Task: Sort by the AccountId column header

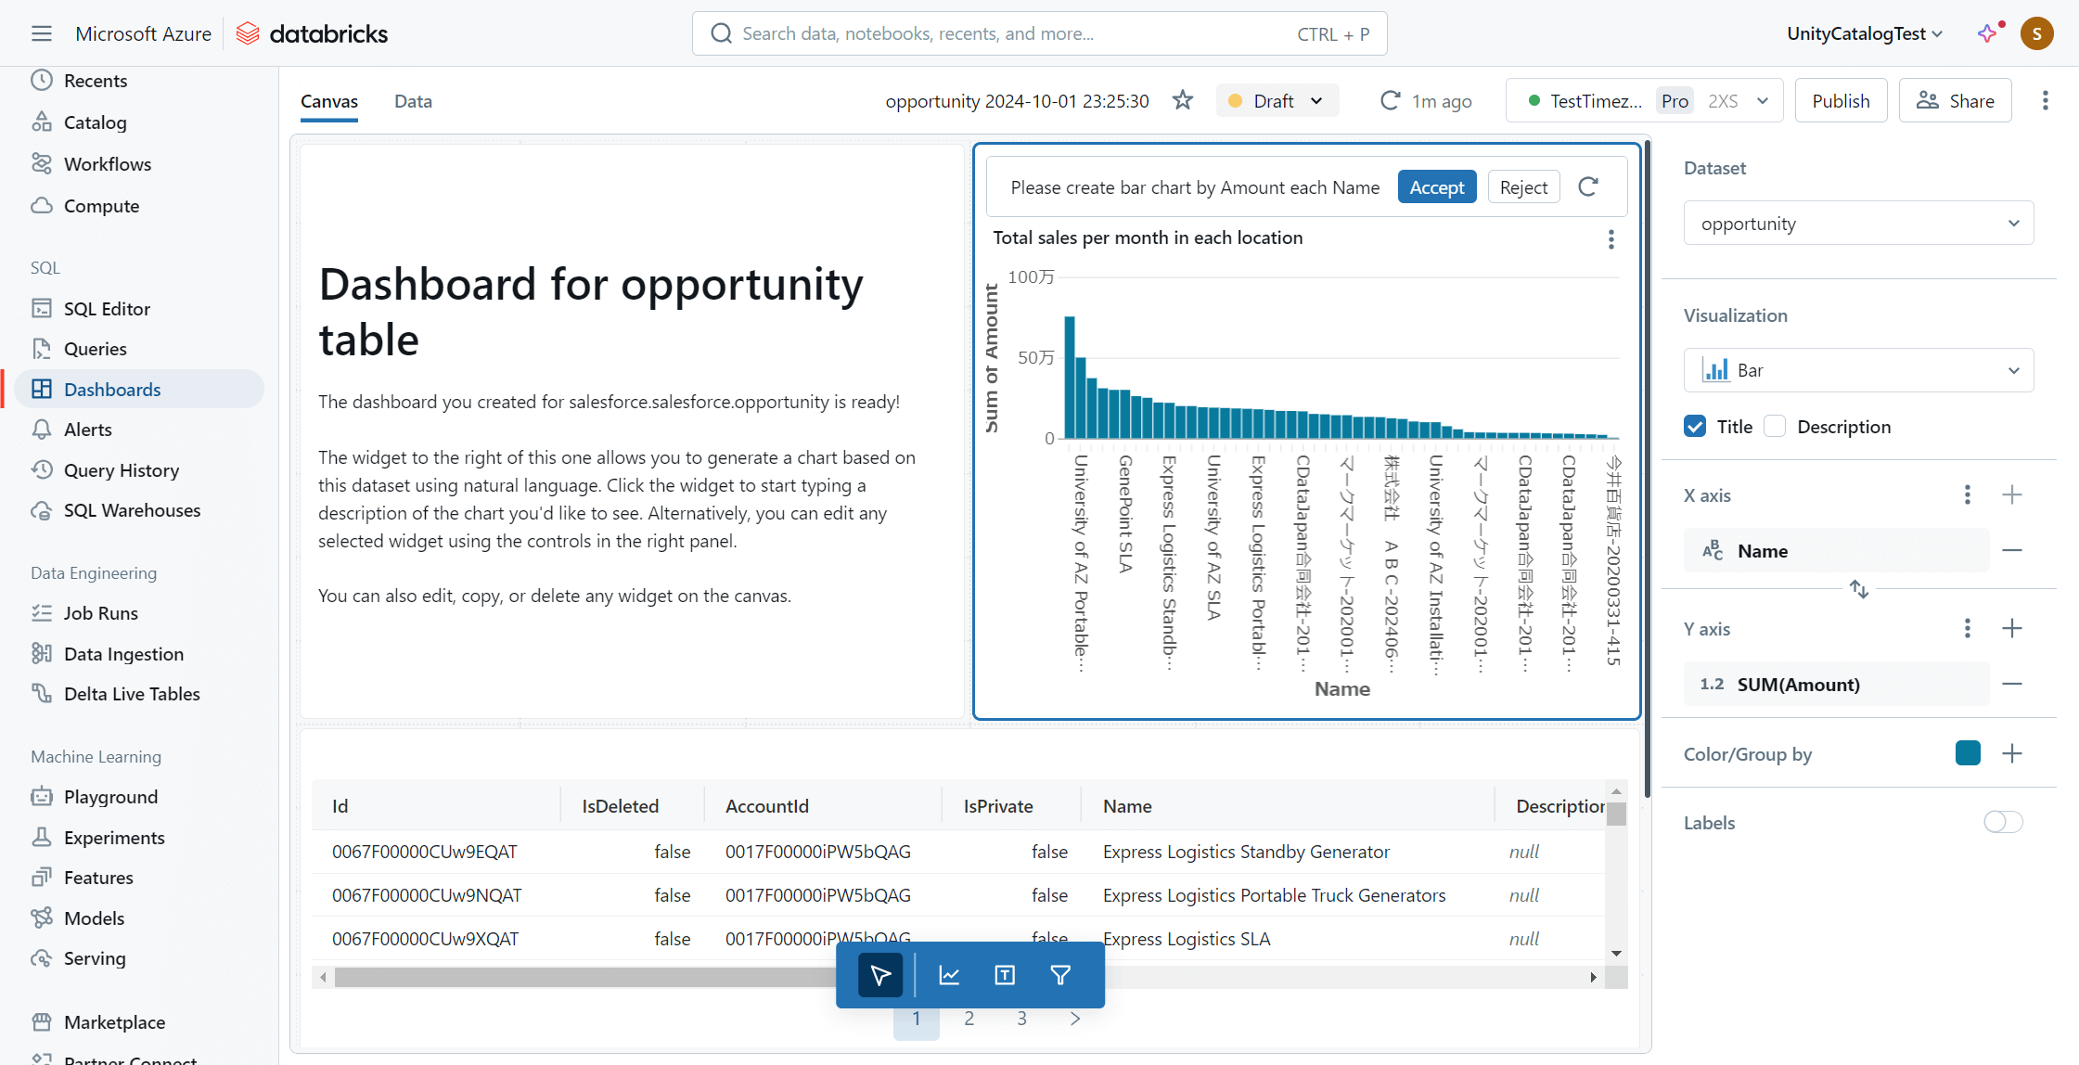Action: point(766,806)
